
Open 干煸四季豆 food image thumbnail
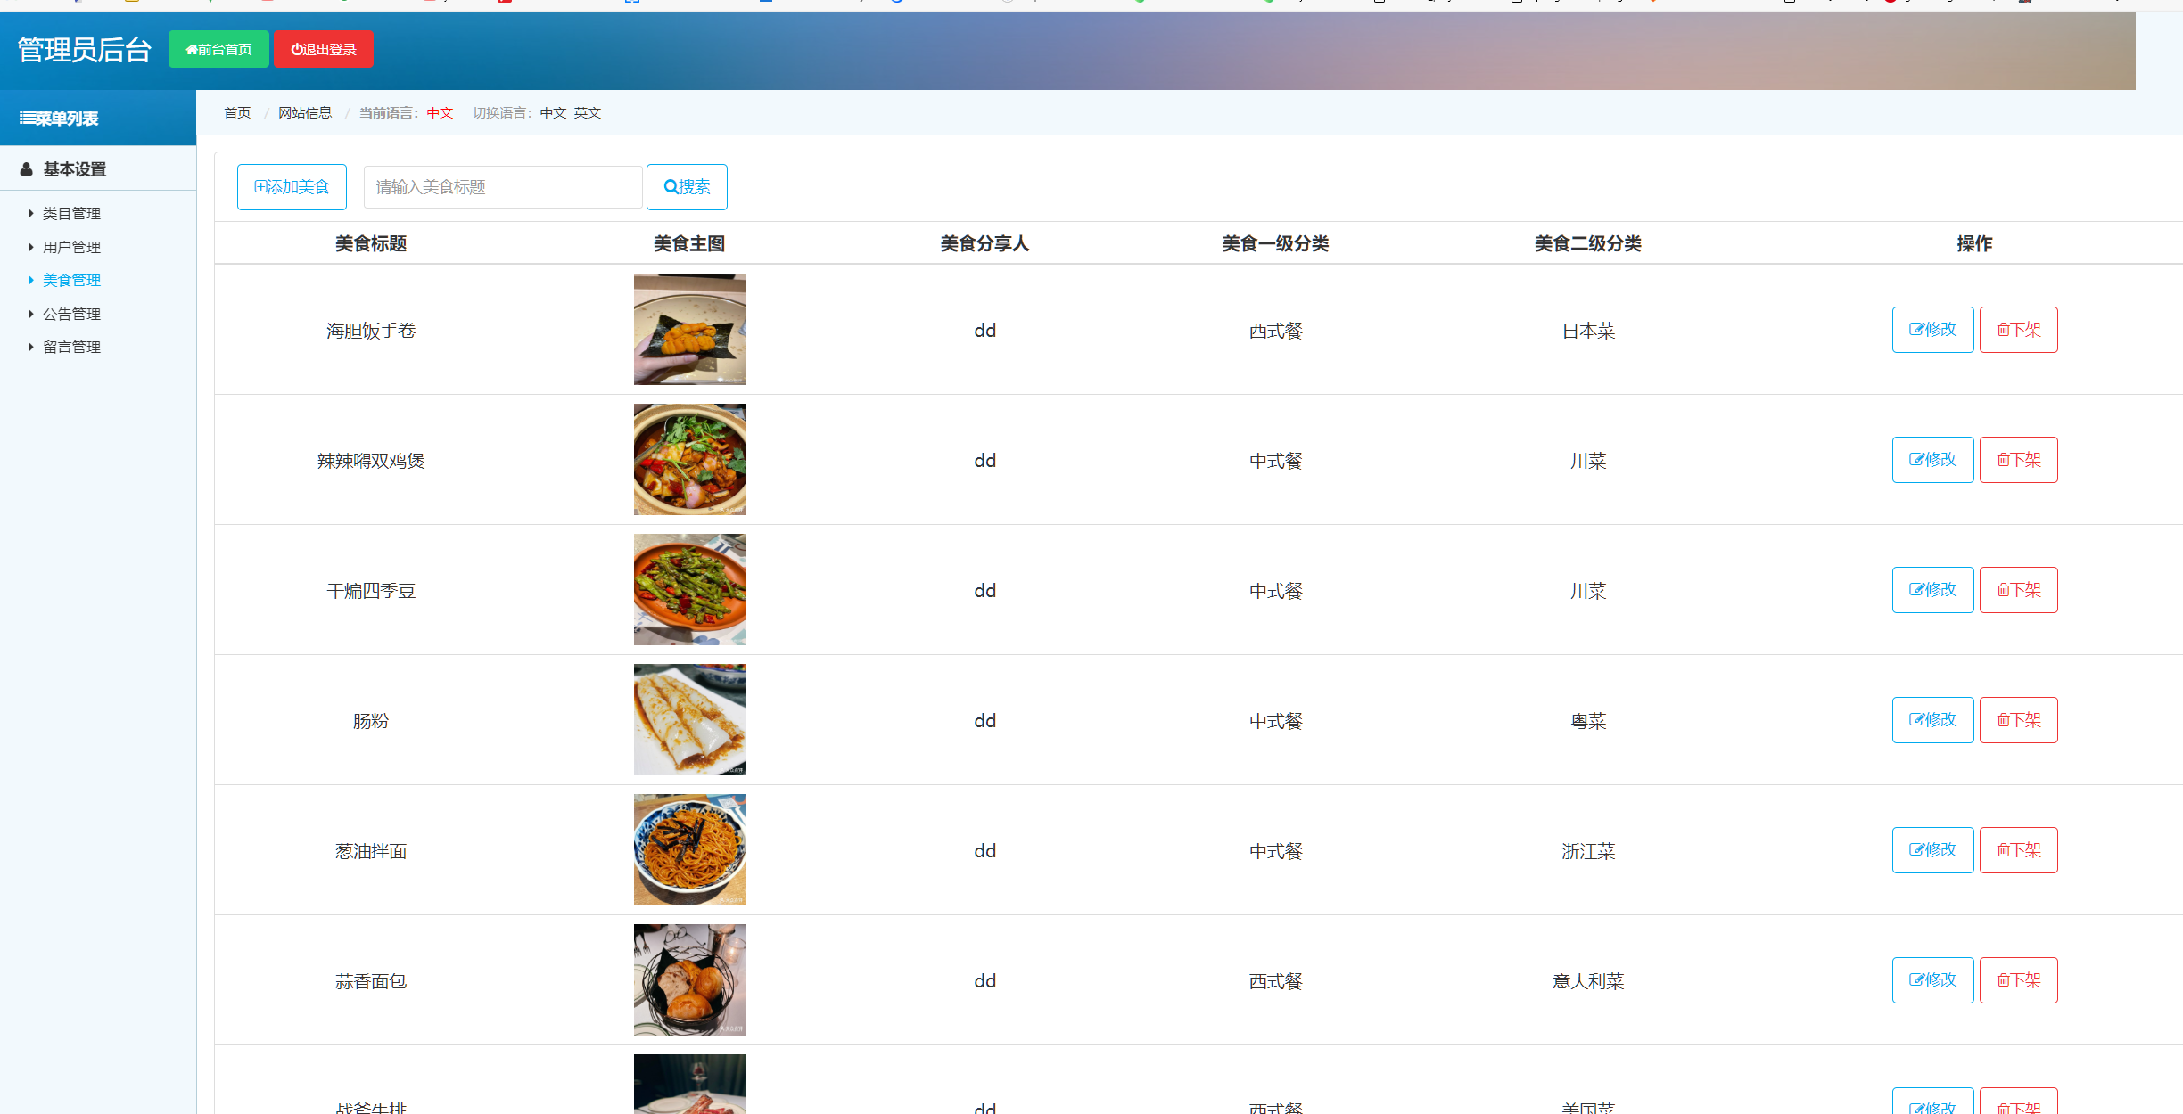point(689,589)
